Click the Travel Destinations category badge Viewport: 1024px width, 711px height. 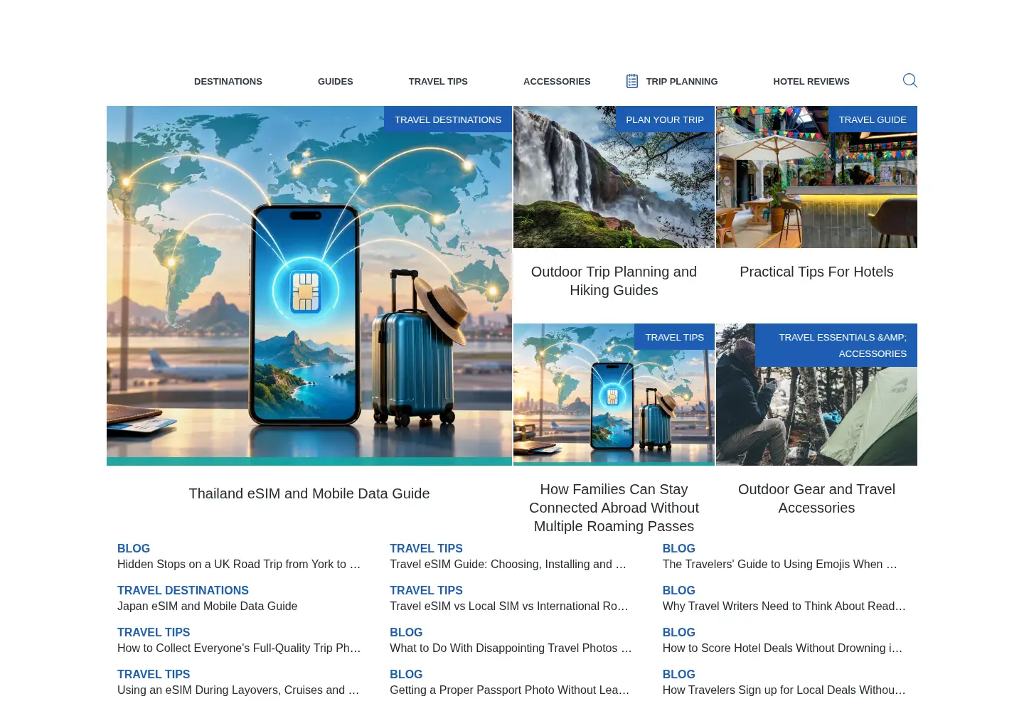(448, 119)
